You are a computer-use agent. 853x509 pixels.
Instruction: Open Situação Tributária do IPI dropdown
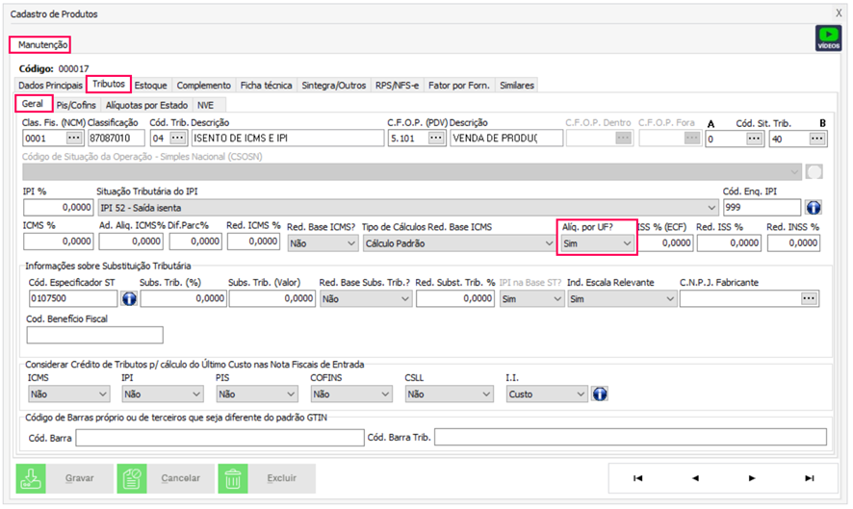coord(711,207)
